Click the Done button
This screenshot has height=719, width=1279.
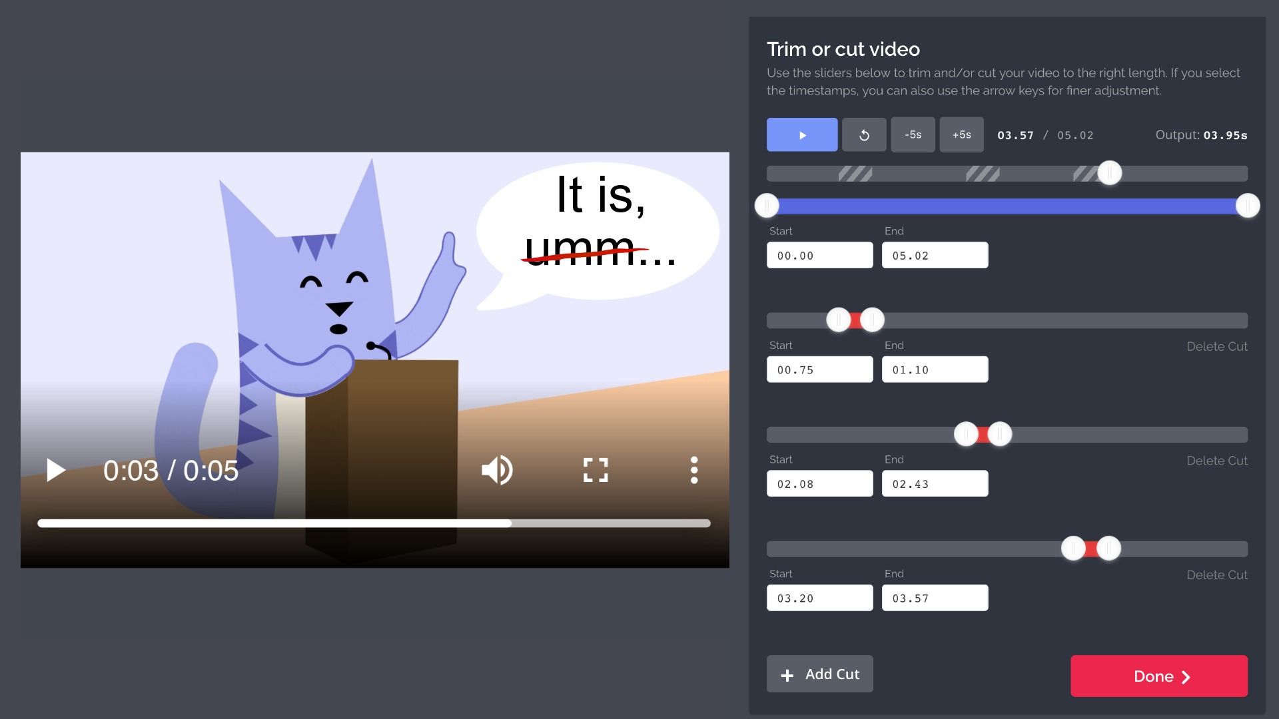point(1158,676)
